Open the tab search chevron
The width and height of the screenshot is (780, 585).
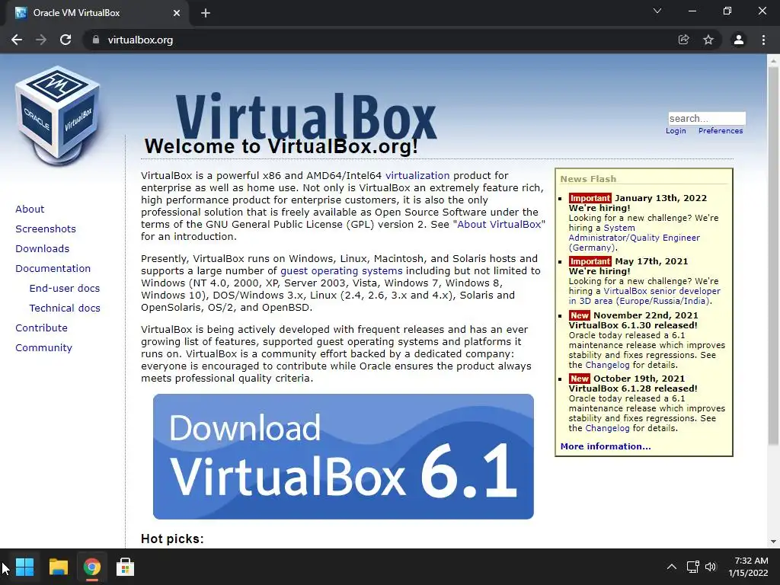click(x=657, y=11)
